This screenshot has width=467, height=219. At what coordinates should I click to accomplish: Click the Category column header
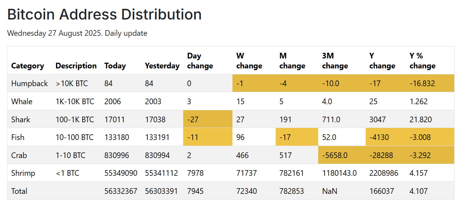[28, 66]
